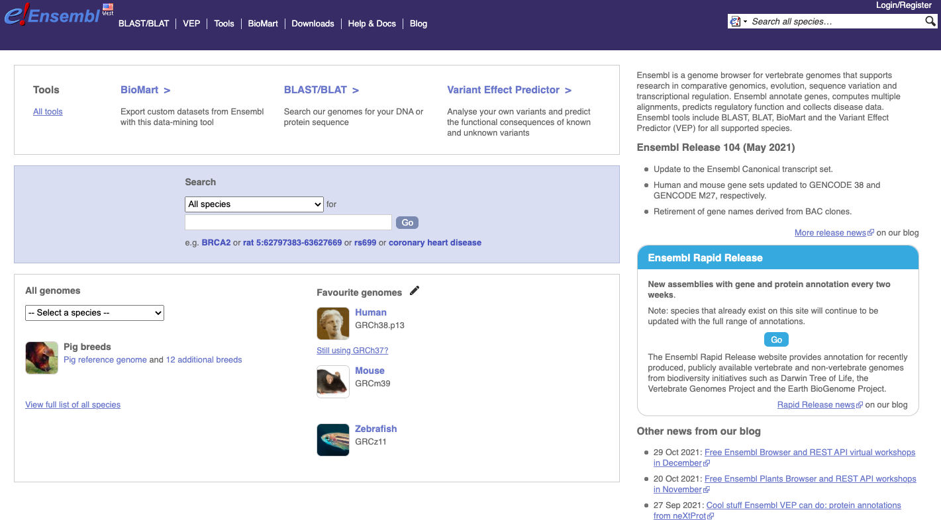This screenshot has height=520, width=941.
Task: Edit favourite genomes with the pencil icon
Action: click(415, 290)
